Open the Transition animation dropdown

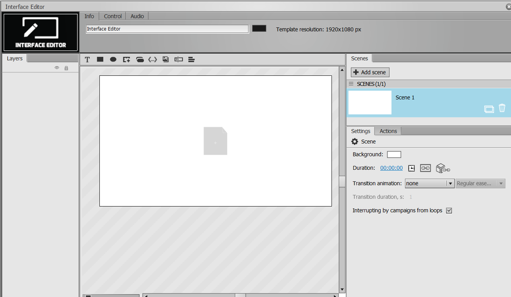point(429,183)
